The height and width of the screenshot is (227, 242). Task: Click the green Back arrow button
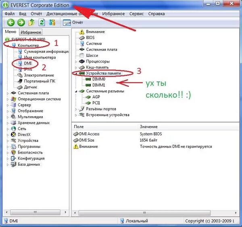click(x=11, y=23)
